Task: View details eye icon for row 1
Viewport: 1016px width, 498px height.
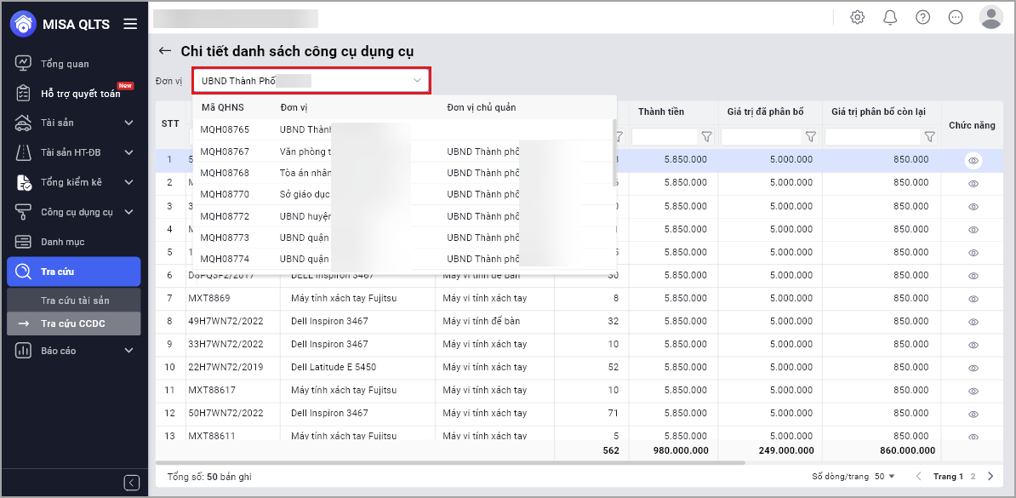Action: (x=973, y=160)
